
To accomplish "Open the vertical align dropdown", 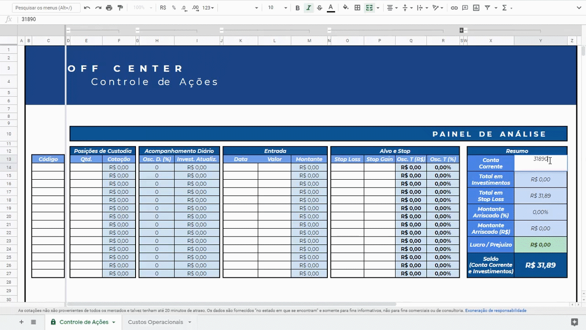I will click(x=407, y=8).
